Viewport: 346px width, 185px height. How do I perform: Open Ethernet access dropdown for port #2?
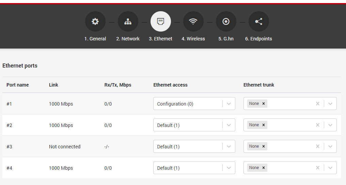pyautogui.click(x=194, y=125)
